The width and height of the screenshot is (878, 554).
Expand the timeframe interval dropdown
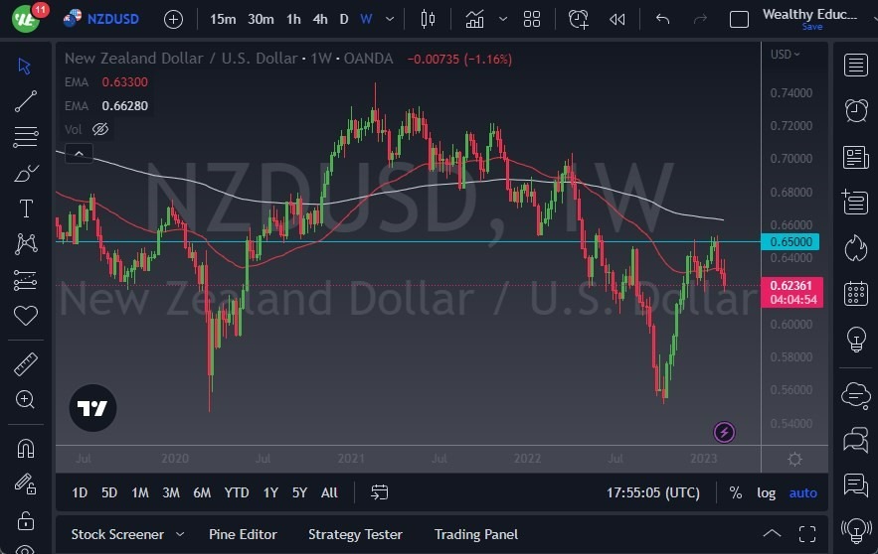pyautogui.click(x=390, y=20)
